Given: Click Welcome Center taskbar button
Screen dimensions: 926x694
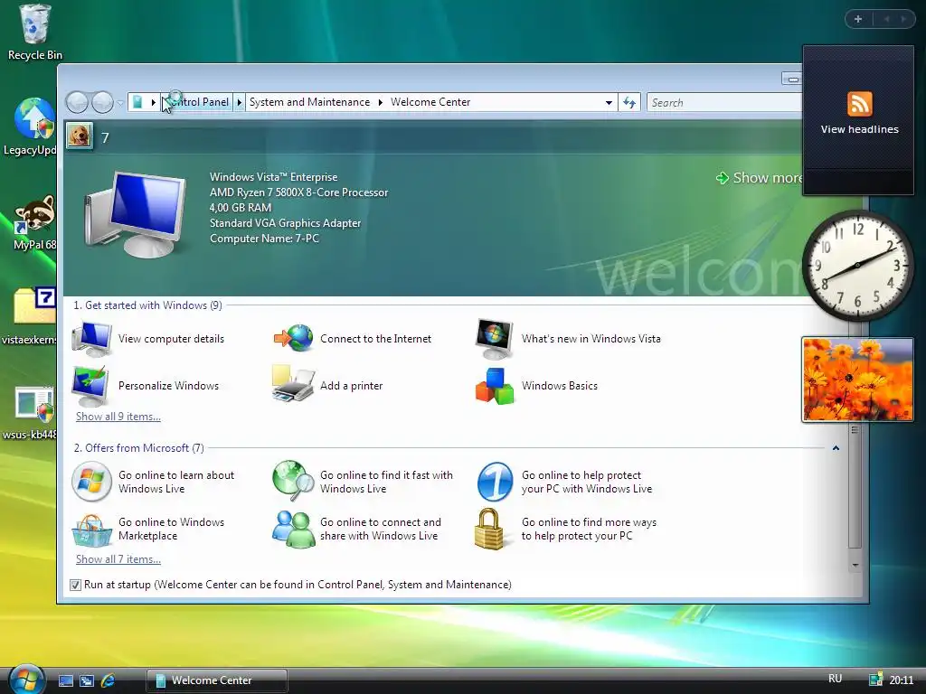Looking at the screenshot, I should click(217, 680).
